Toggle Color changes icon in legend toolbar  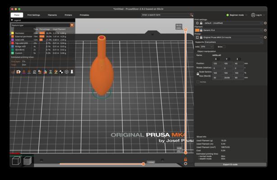(45, 72)
